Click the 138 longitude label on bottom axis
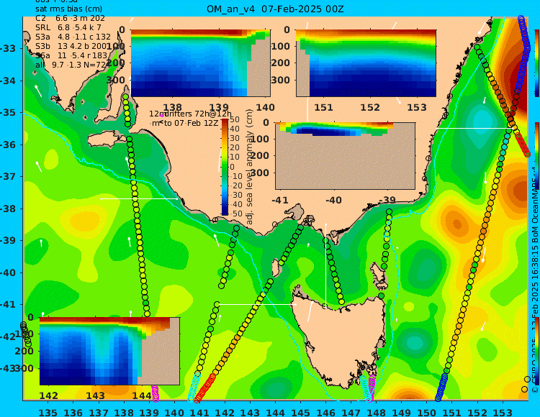The image size is (540, 417). [x=124, y=412]
